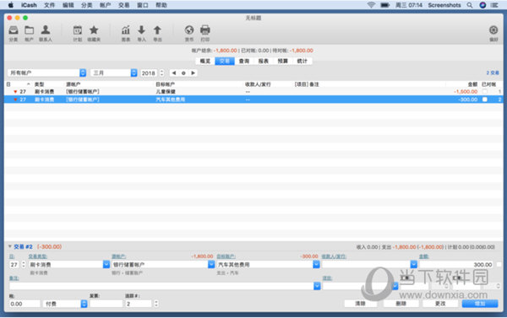Toggle the checkbox beside the 300.00 amount field
507x318 pixels.
(x=499, y=264)
